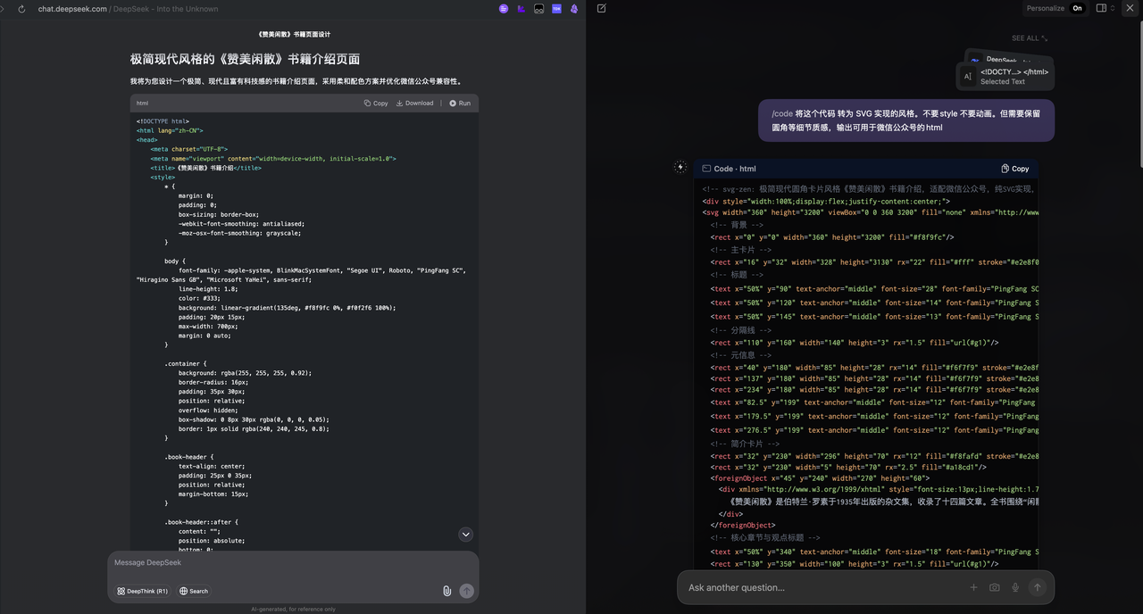1143x614 pixels.
Task: Open the round purple extension icon
Action: [504, 9]
